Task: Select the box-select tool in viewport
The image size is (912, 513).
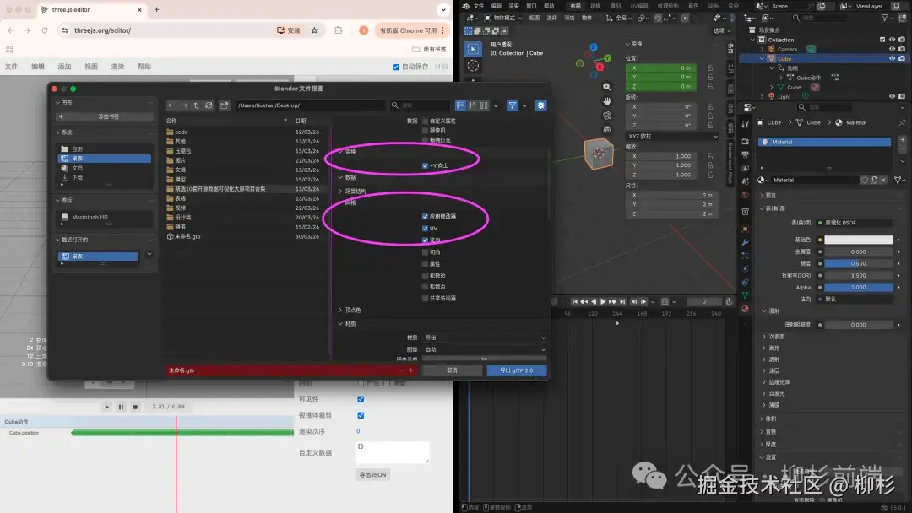Action: [x=473, y=49]
